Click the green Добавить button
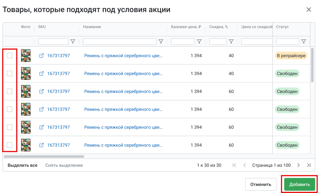Screen dimensions: 319x193 coord(300,184)
